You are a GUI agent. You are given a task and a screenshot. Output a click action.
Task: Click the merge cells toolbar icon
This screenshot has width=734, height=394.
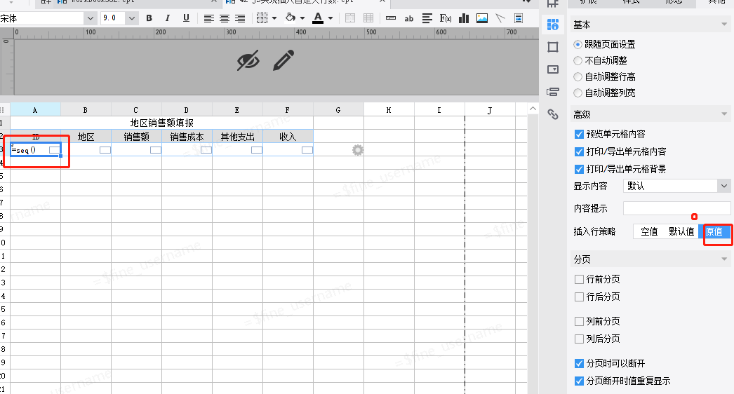349,18
